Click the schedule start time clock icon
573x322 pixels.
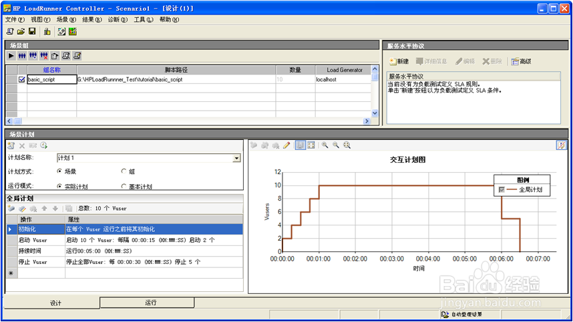tap(44, 146)
